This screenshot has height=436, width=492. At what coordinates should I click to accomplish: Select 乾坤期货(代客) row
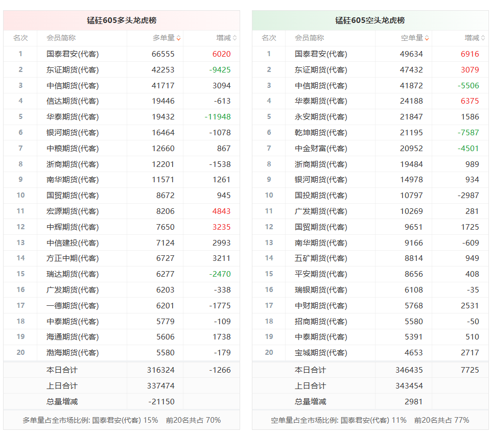pyautogui.click(x=370, y=133)
